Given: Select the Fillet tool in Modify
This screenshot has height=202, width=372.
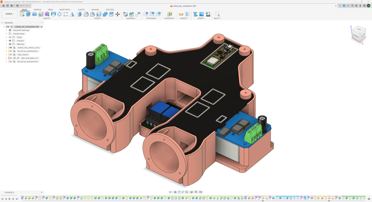Looking at the screenshot, I should (86, 14).
